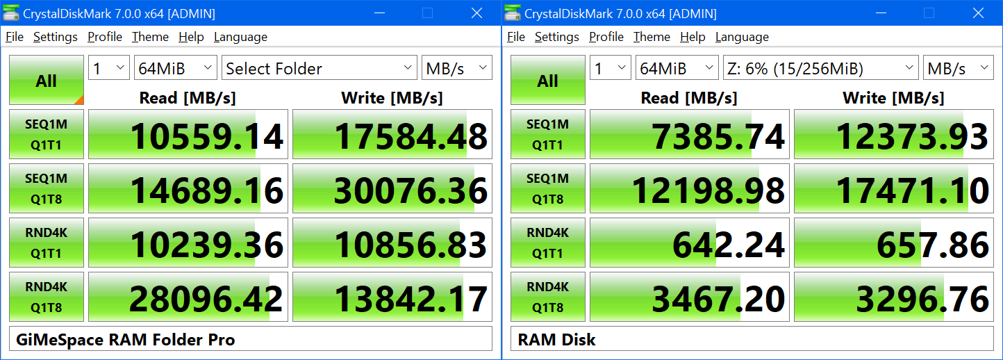
Task: Start SEQ1M Q1T8 test in right window
Action: tap(548, 188)
